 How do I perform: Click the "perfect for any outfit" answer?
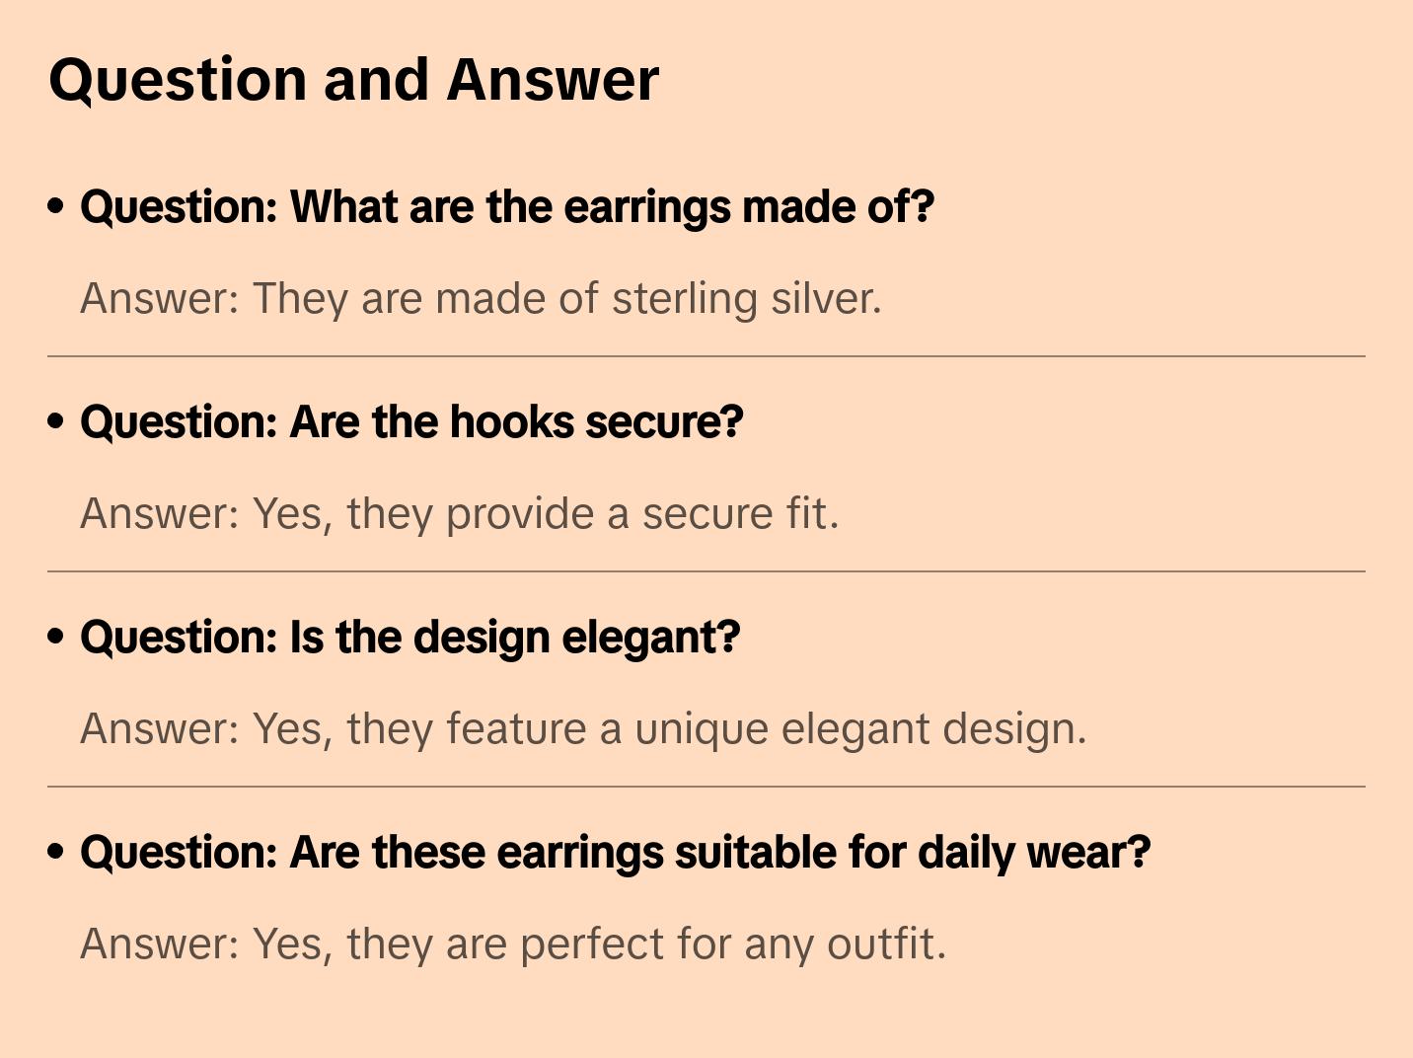click(x=513, y=944)
